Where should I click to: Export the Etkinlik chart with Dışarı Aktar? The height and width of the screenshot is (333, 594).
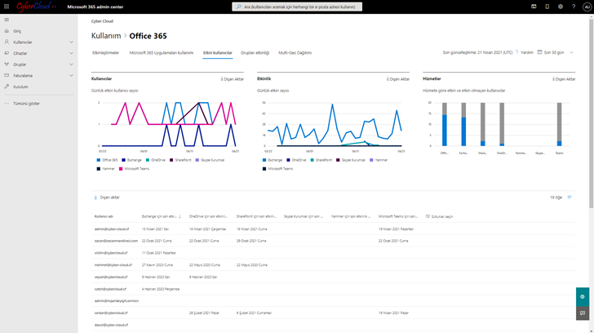point(398,79)
